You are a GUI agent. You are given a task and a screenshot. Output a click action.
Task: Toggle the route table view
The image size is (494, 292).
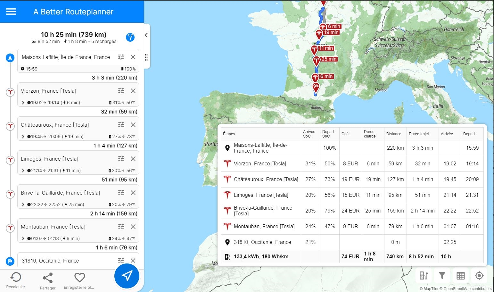coord(461,276)
